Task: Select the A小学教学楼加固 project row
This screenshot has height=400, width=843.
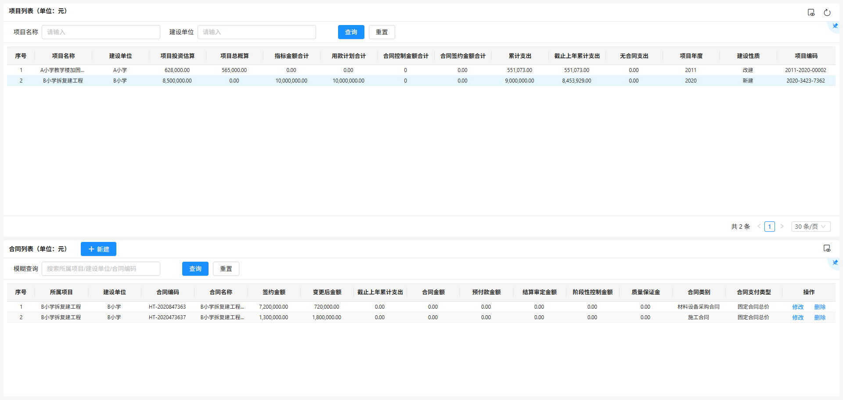Action: pyautogui.click(x=62, y=70)
